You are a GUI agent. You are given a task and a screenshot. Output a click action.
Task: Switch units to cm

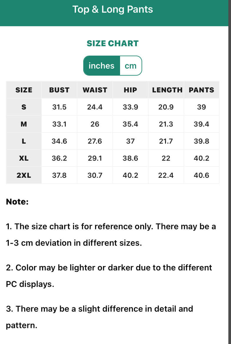click(x=131, y=66)
